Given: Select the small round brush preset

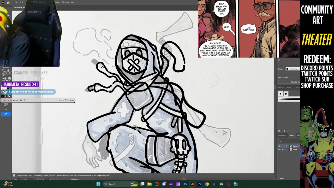Looking at the screenshot, I should [x=281, y=94].
